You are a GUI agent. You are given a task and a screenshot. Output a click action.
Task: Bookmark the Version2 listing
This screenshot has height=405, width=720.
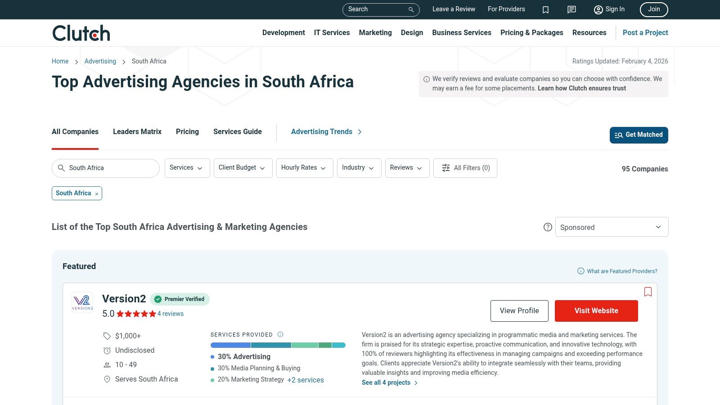coord(648,292)
